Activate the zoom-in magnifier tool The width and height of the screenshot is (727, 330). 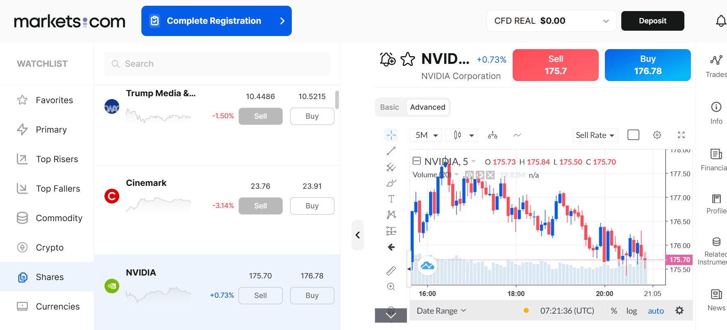[x=391, y=287]
